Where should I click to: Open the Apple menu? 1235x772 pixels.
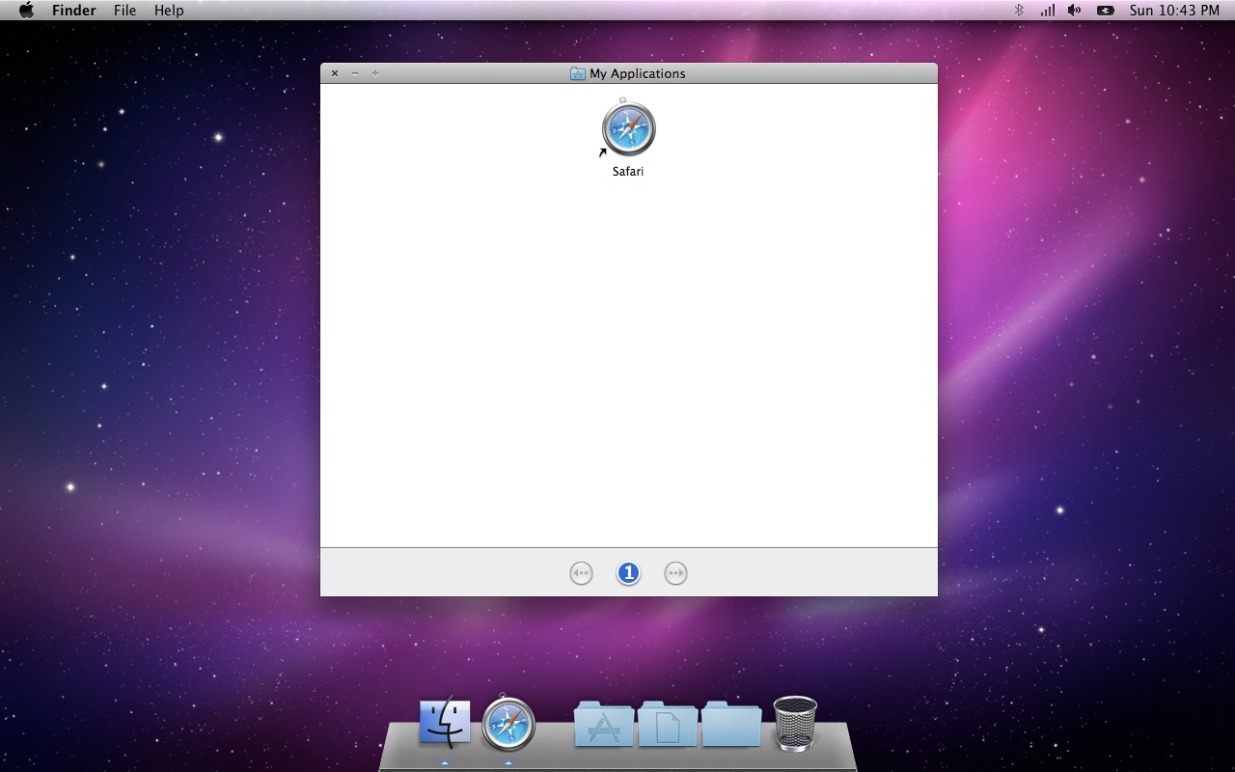[26, 11]
